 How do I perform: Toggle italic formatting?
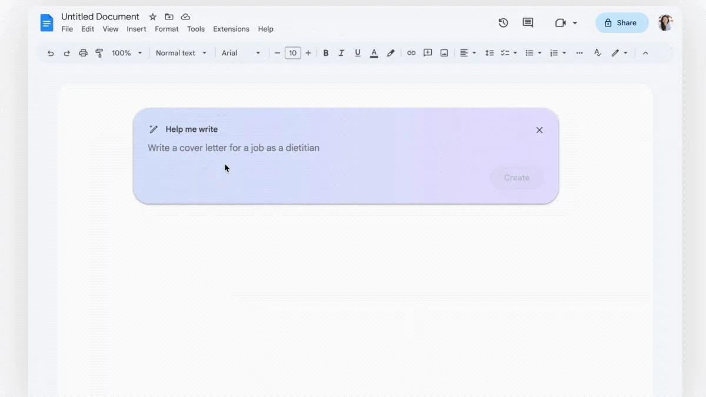tap(341, 53)
